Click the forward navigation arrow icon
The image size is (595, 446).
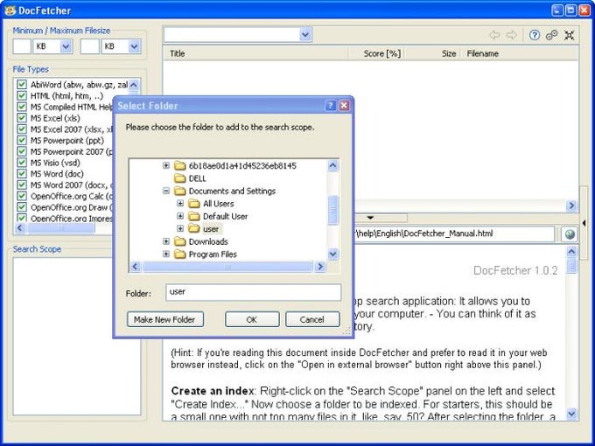[x=512, y=35]
